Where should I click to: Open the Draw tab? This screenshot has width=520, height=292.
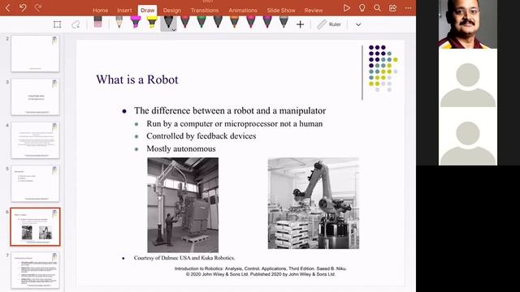click(x=147, y=11)
